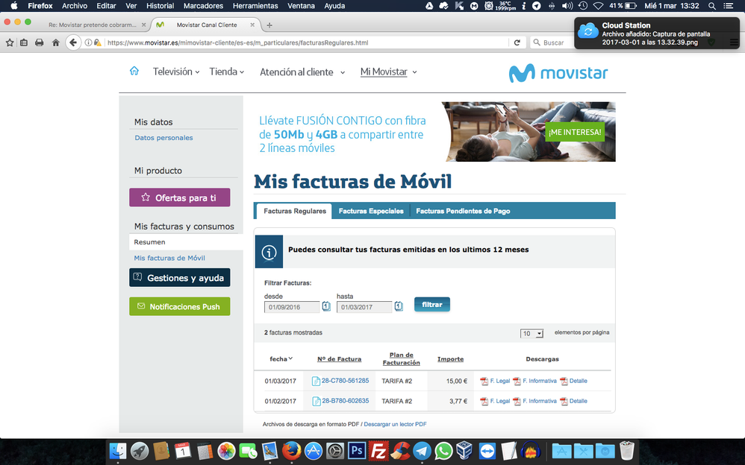Screen dimensions: 745x465
Task: Expand the Televisión navigation menu
Action: click(177, 72)
